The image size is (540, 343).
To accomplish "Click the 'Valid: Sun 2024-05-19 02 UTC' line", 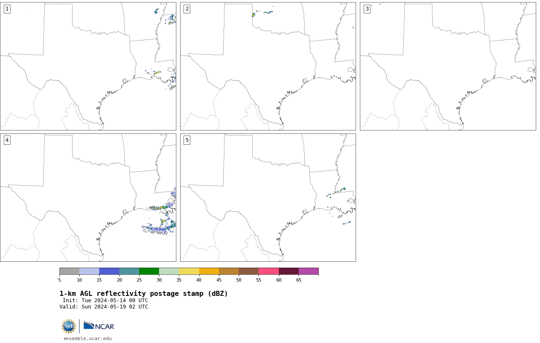I will 104,307.
